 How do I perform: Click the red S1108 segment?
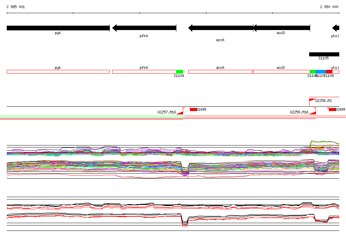(x=329, y=72)
